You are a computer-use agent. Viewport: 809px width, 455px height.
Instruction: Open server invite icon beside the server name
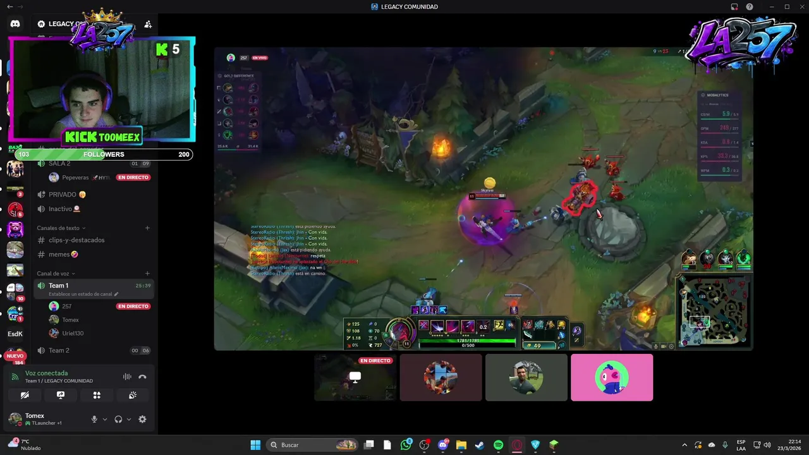[148, 24]
